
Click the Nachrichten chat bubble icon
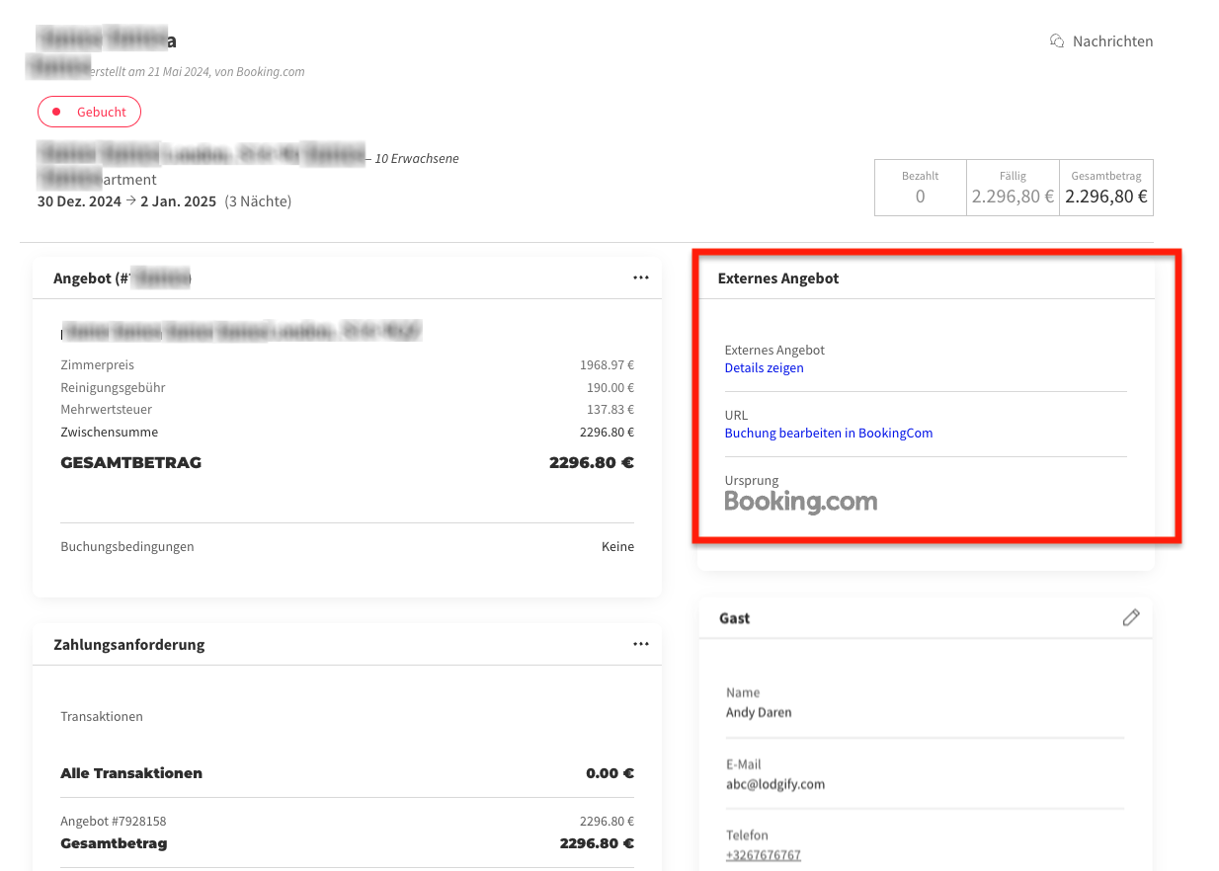coord(1056,41)
